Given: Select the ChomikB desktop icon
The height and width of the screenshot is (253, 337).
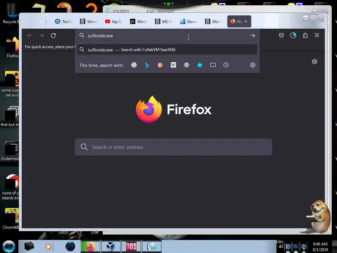Looking at the screenshot, I should click(11, 219).
